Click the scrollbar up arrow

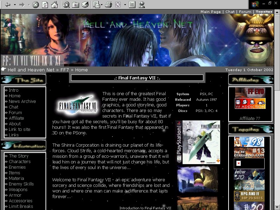coord(277,12)
